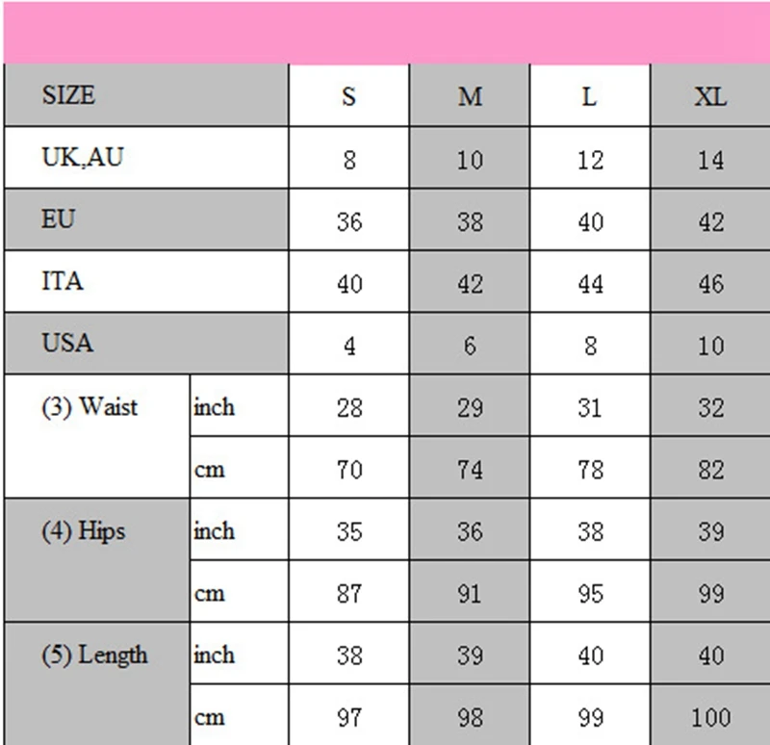The width and height of the screenshot is (770, 745).
Task: Select UK,AU size value 14
Action: pos(710,157)
